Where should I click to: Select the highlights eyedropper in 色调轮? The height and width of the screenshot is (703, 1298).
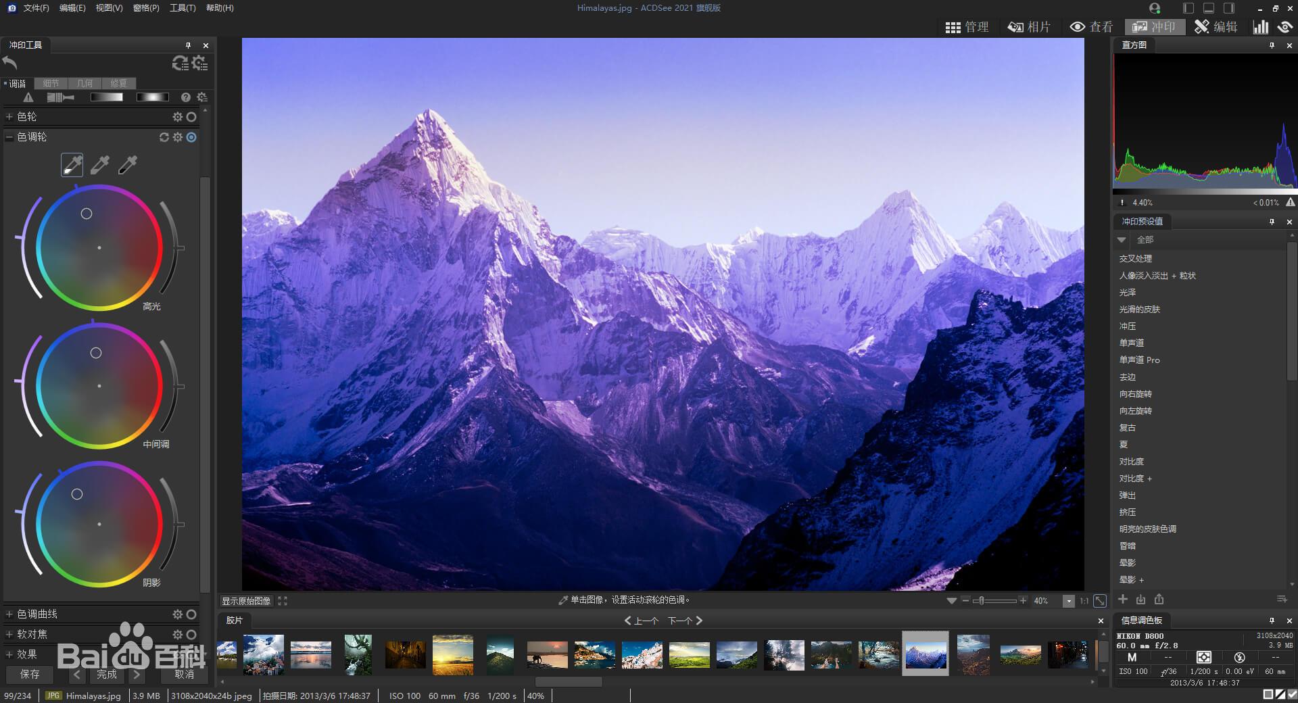[72, 164]
